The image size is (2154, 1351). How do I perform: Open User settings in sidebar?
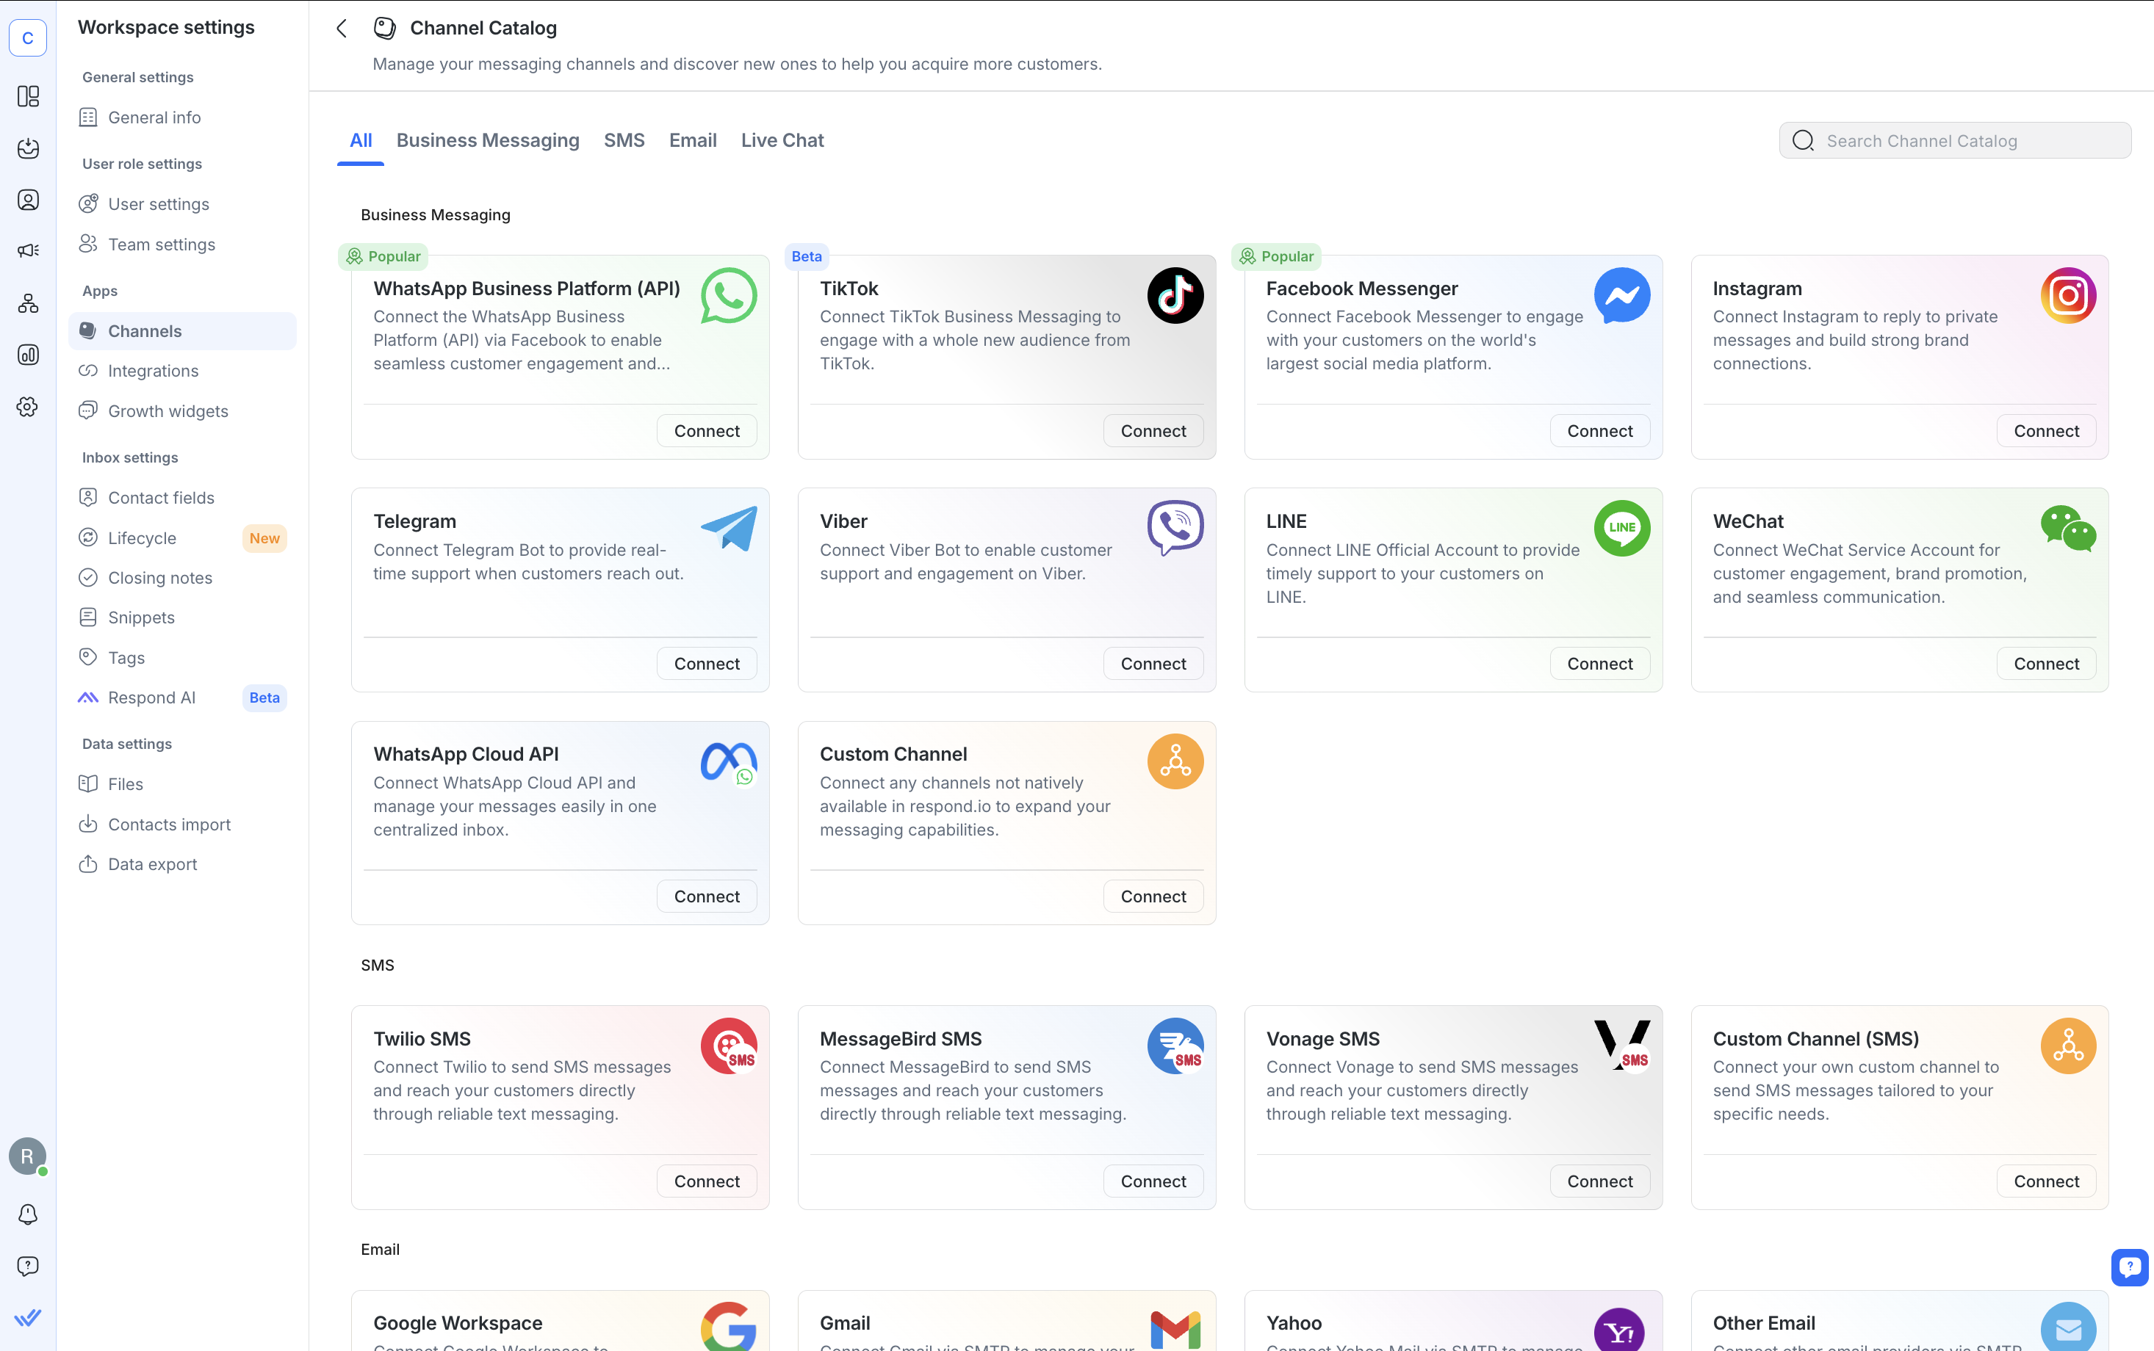coord(182,203)
